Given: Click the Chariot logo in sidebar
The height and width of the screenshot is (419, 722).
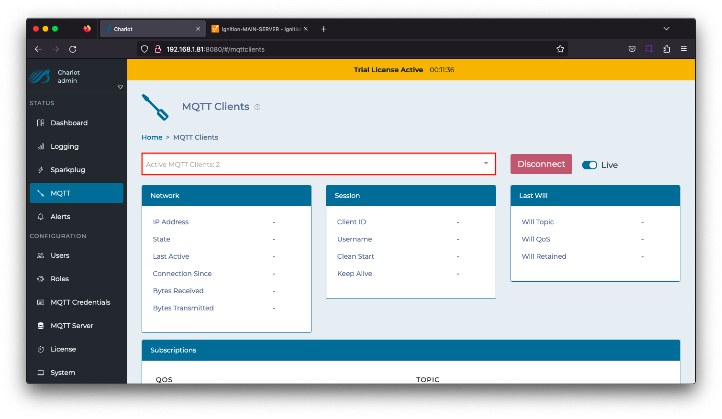Looking at the screenshot, I should tap(40, 77).
